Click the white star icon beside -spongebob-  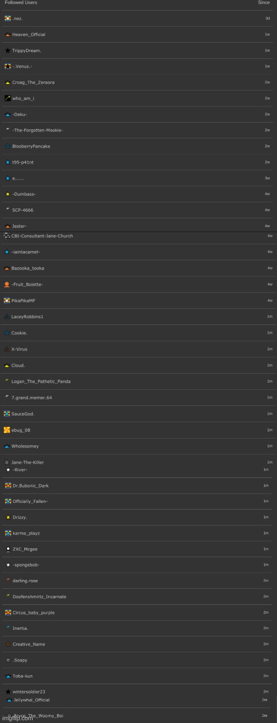(8, 565)
